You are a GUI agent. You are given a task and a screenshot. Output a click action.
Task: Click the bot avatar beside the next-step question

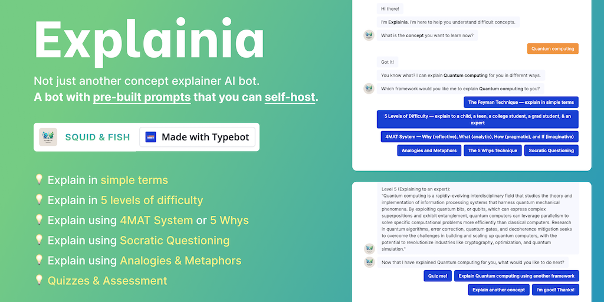tap(369, 262)
